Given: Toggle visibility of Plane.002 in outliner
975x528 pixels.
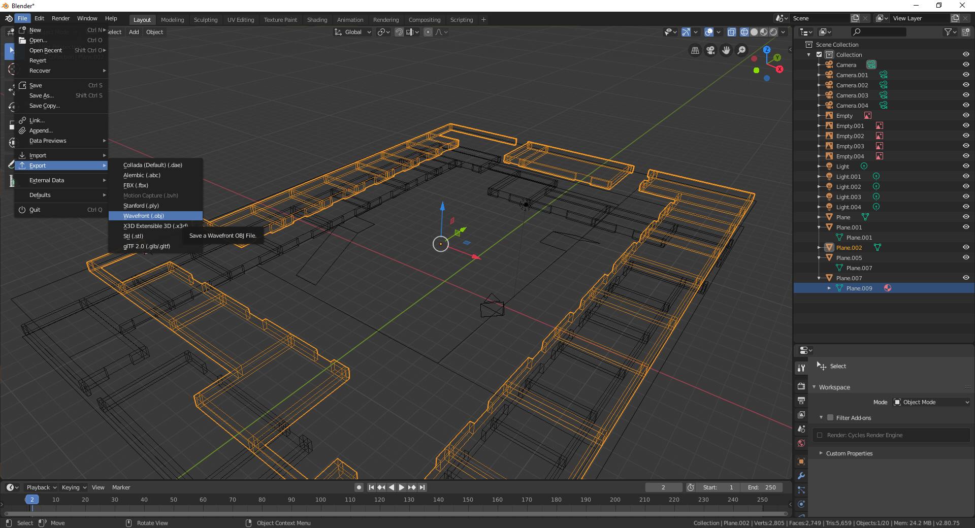Looking at the screenshot, I should coord(966,247).
